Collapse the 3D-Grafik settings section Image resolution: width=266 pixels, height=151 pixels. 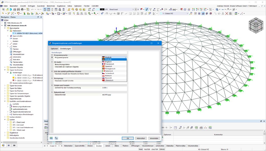pos(52,62)
